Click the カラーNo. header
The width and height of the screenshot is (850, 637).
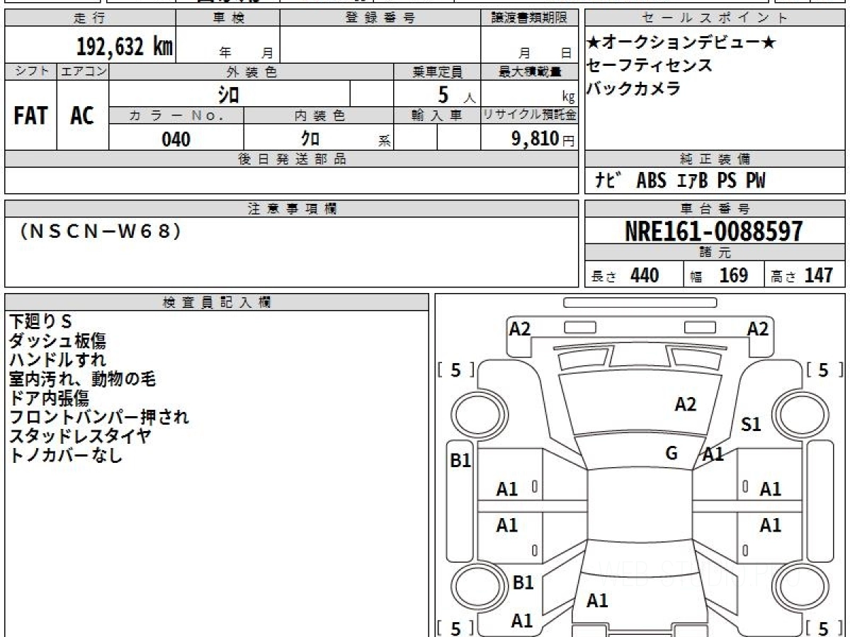[x=176, y=115]
